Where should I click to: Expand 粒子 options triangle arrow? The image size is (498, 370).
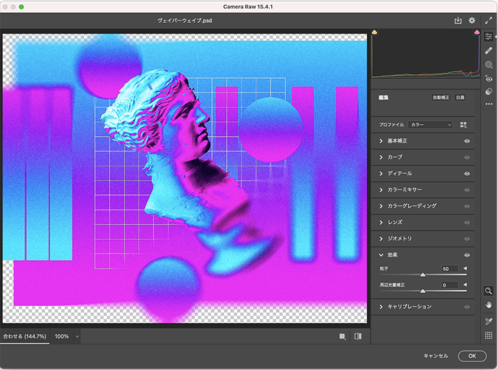pyautogui.click(x=465, y=268)
